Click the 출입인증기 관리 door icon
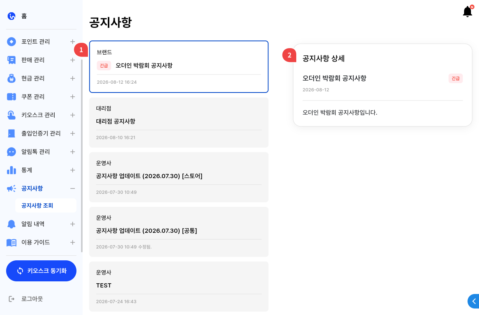The height and width of the screenshot is (315, 479). click(11, 133)
